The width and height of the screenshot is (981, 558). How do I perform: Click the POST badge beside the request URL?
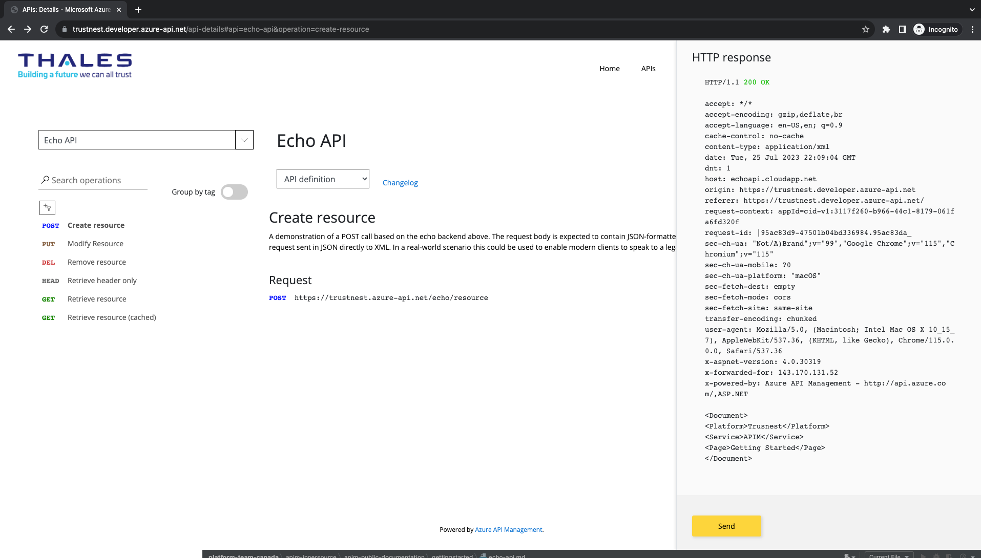point(278,297)
